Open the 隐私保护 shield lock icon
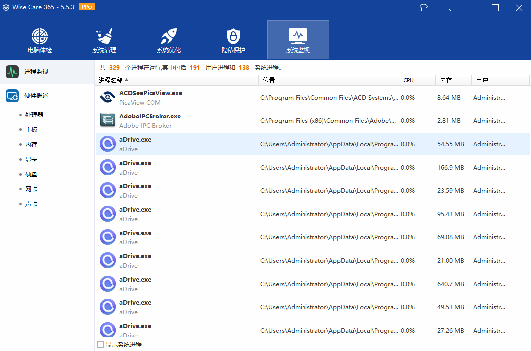The image size is (531, 351). pos(233,37)
